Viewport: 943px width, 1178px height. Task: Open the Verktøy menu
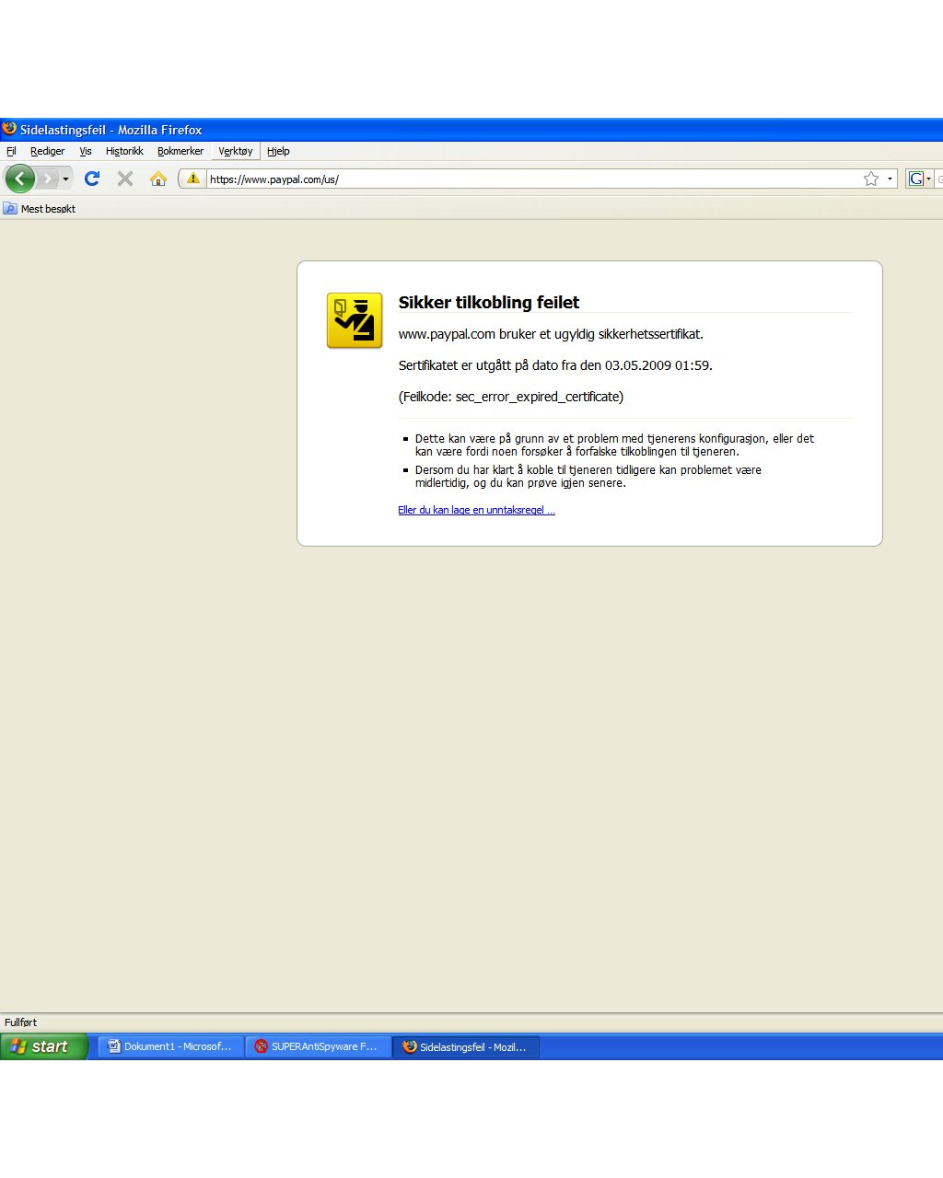point(236,151)
